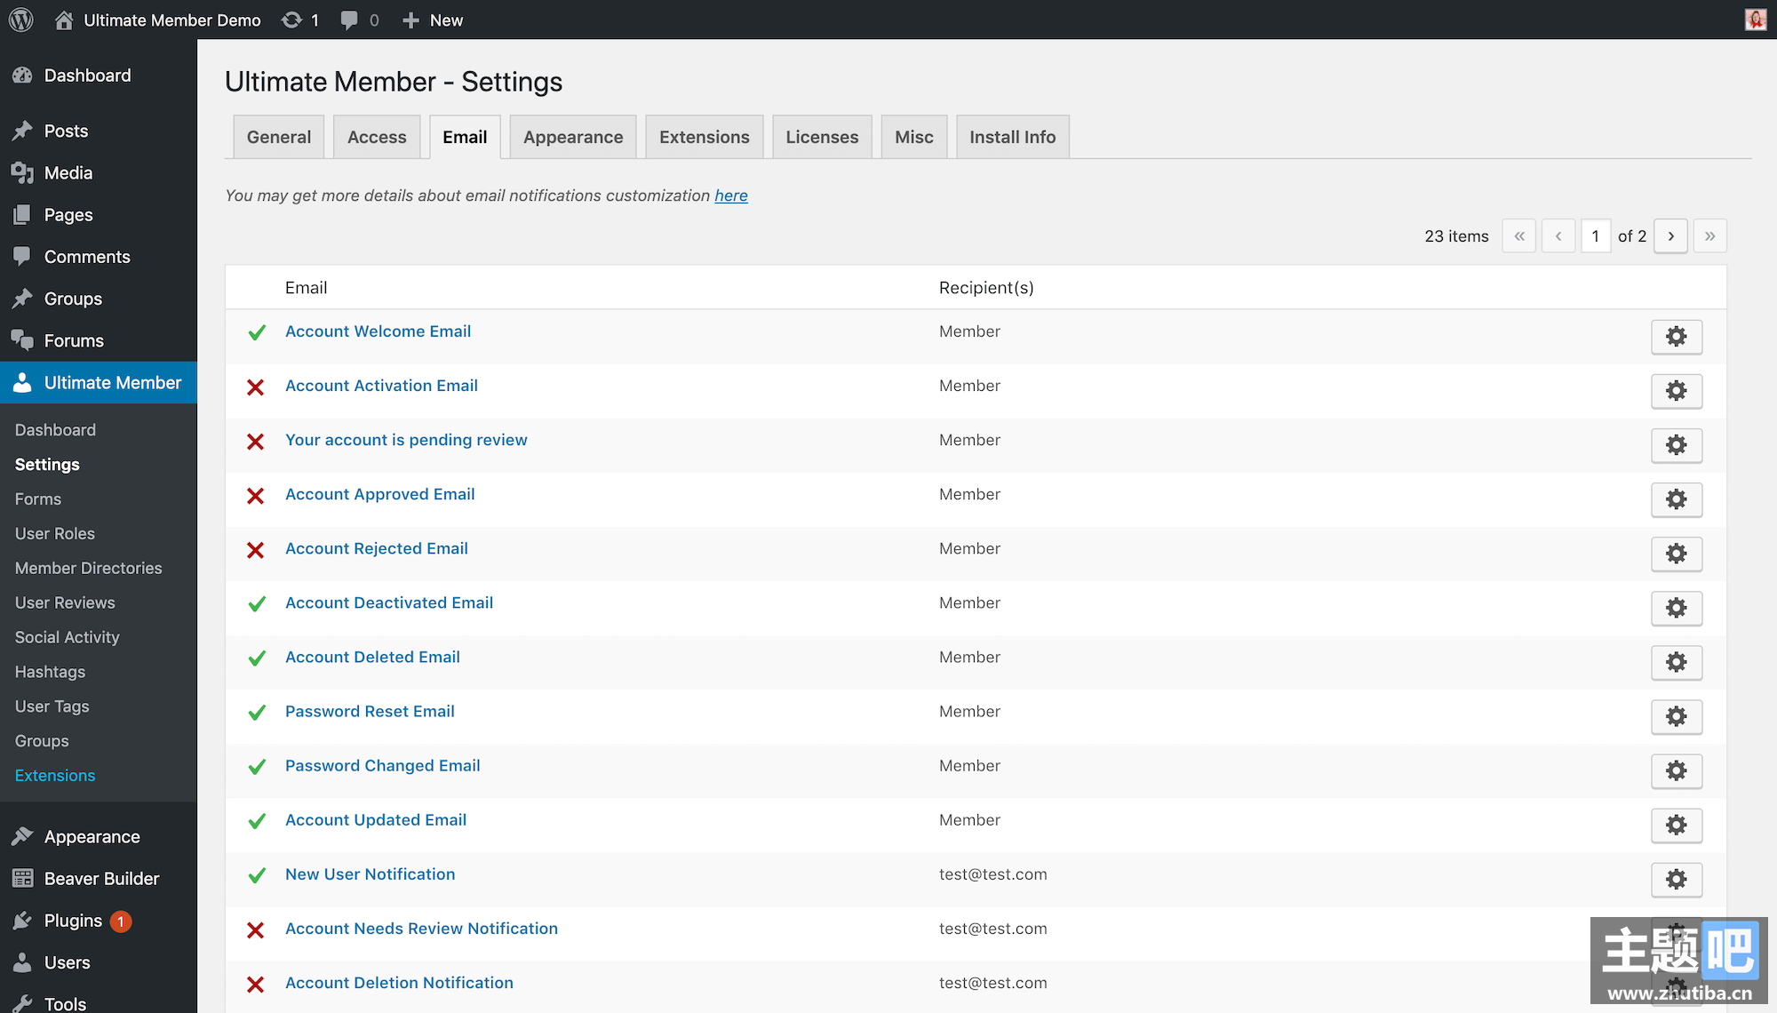The width and height of the screenshot is (1777, 1013).
Task: Switch to the Misc tab
Action: (x=914, y=137)
